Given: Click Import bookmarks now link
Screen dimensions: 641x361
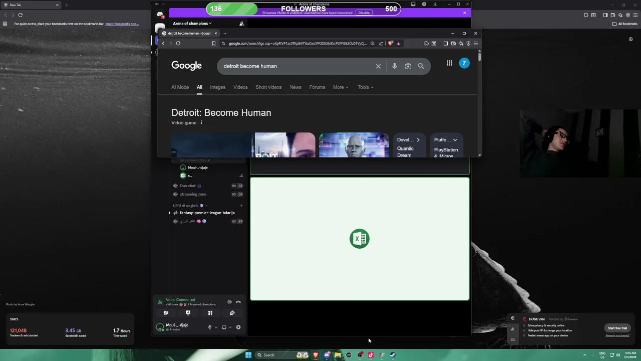Looking at the screenshot, I should [122, 24].
